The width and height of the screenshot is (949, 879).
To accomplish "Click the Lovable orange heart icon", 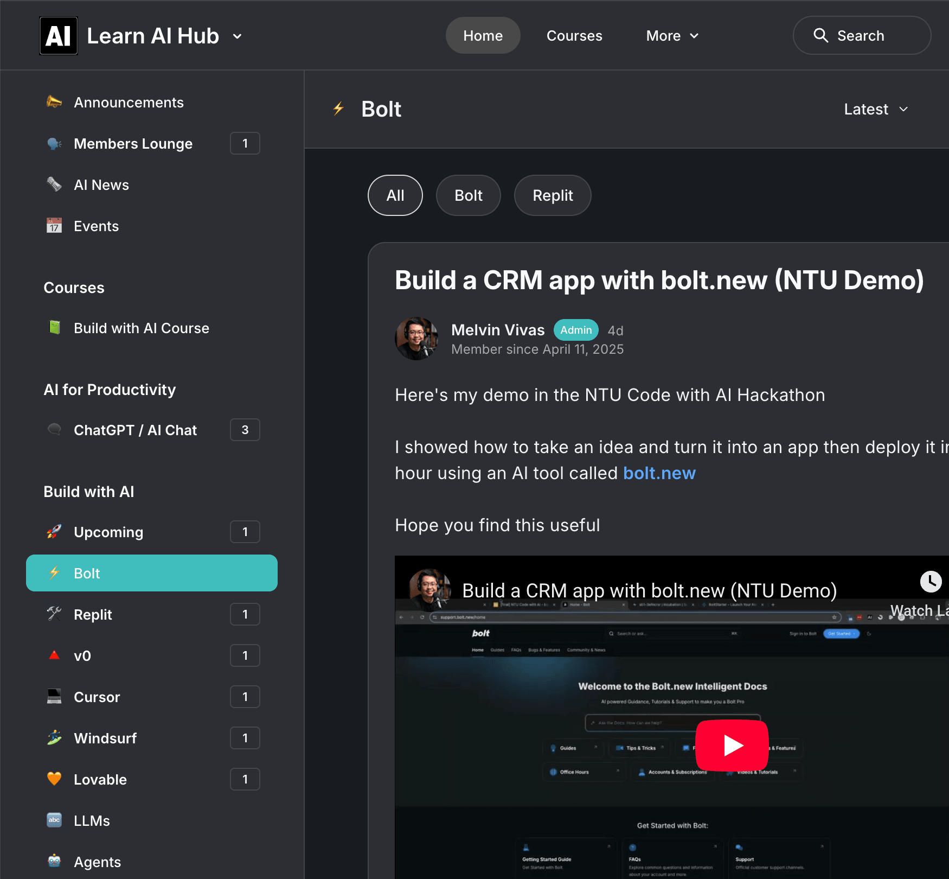I will (x=54, y=779).
